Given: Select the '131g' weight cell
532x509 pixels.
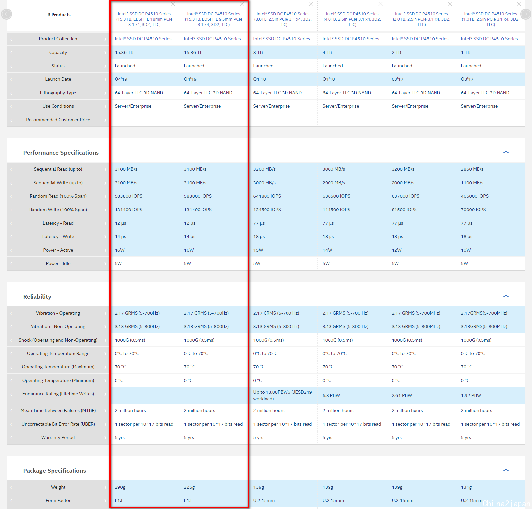Looking at the screenshot, I should pos(491,487).
